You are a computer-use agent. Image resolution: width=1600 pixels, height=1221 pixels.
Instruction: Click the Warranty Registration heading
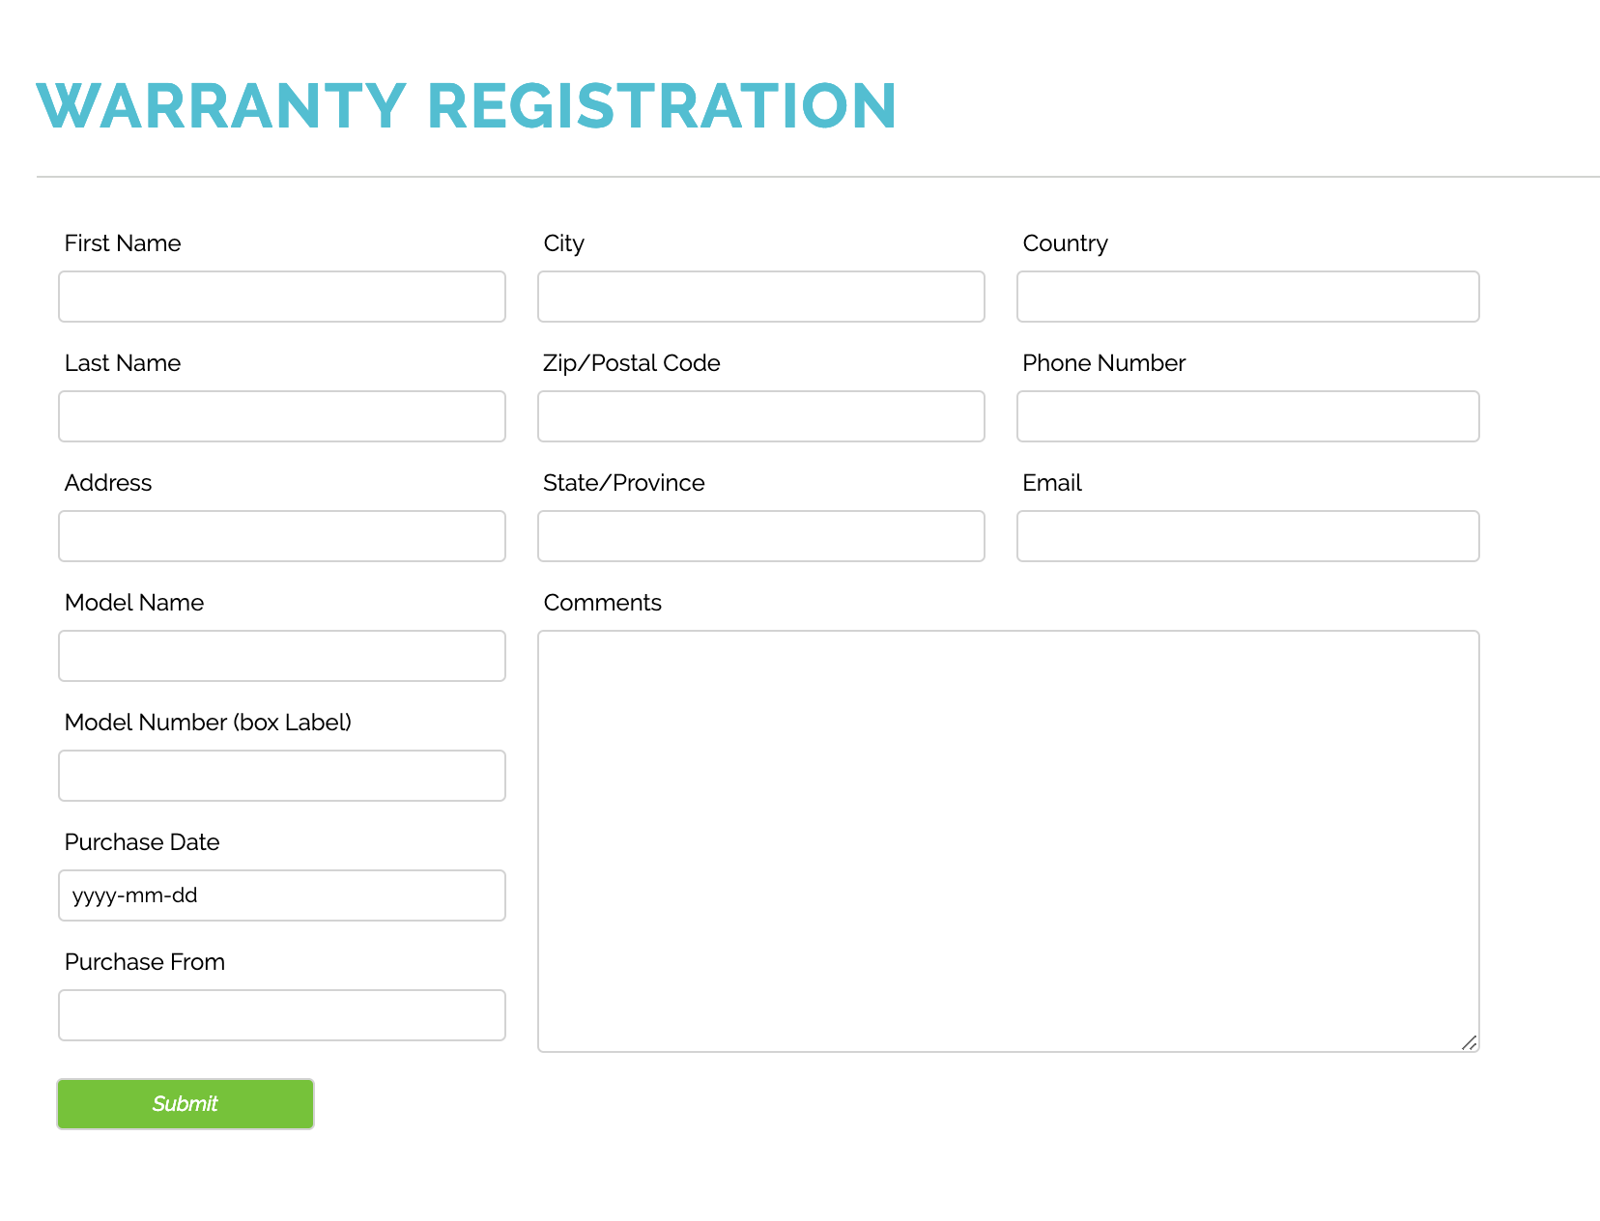pos(467,105)
